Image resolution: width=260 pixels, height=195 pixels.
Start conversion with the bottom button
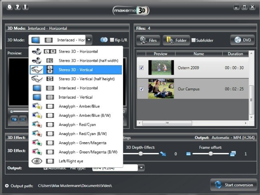(234, 185)
